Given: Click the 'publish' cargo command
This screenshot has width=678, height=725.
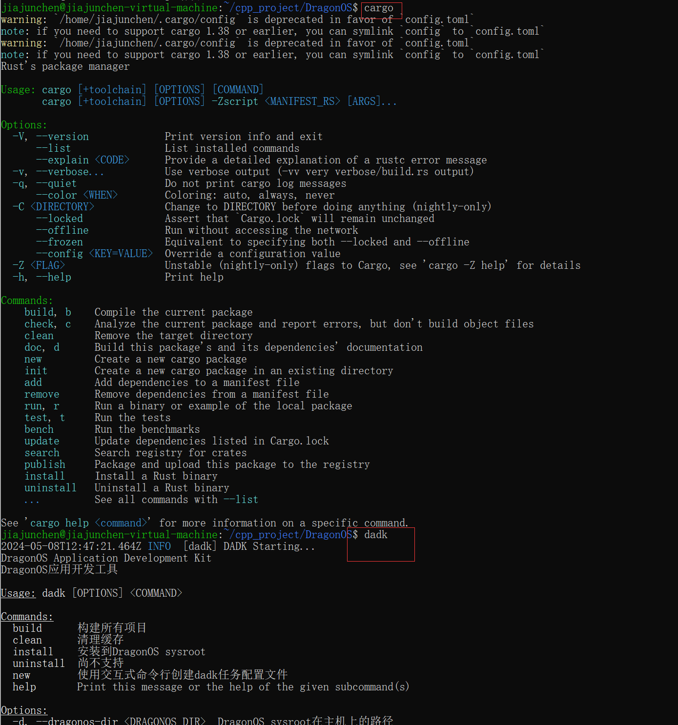Looking at the screenshot, I should pos(44,464).
